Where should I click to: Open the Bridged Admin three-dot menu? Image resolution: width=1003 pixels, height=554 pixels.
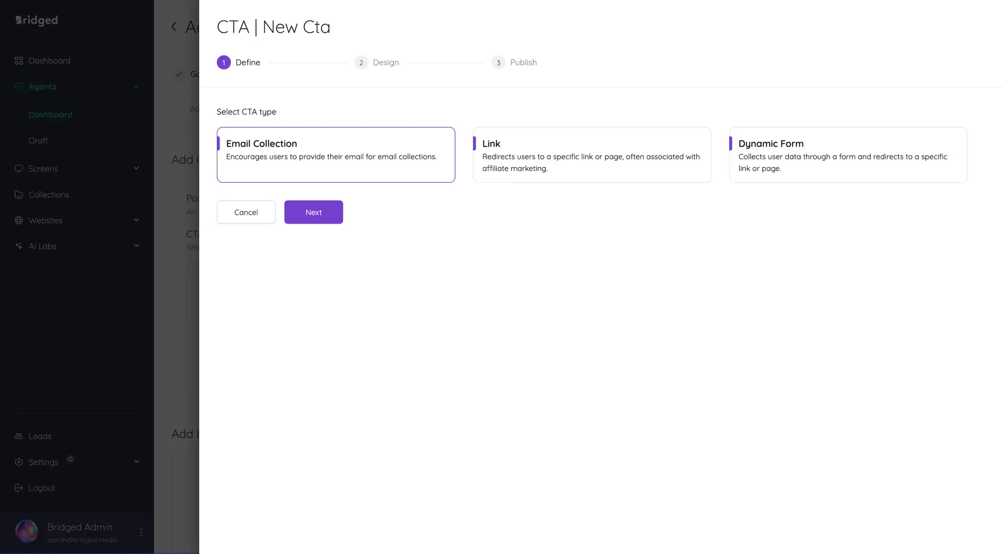[x=140, y=531]
